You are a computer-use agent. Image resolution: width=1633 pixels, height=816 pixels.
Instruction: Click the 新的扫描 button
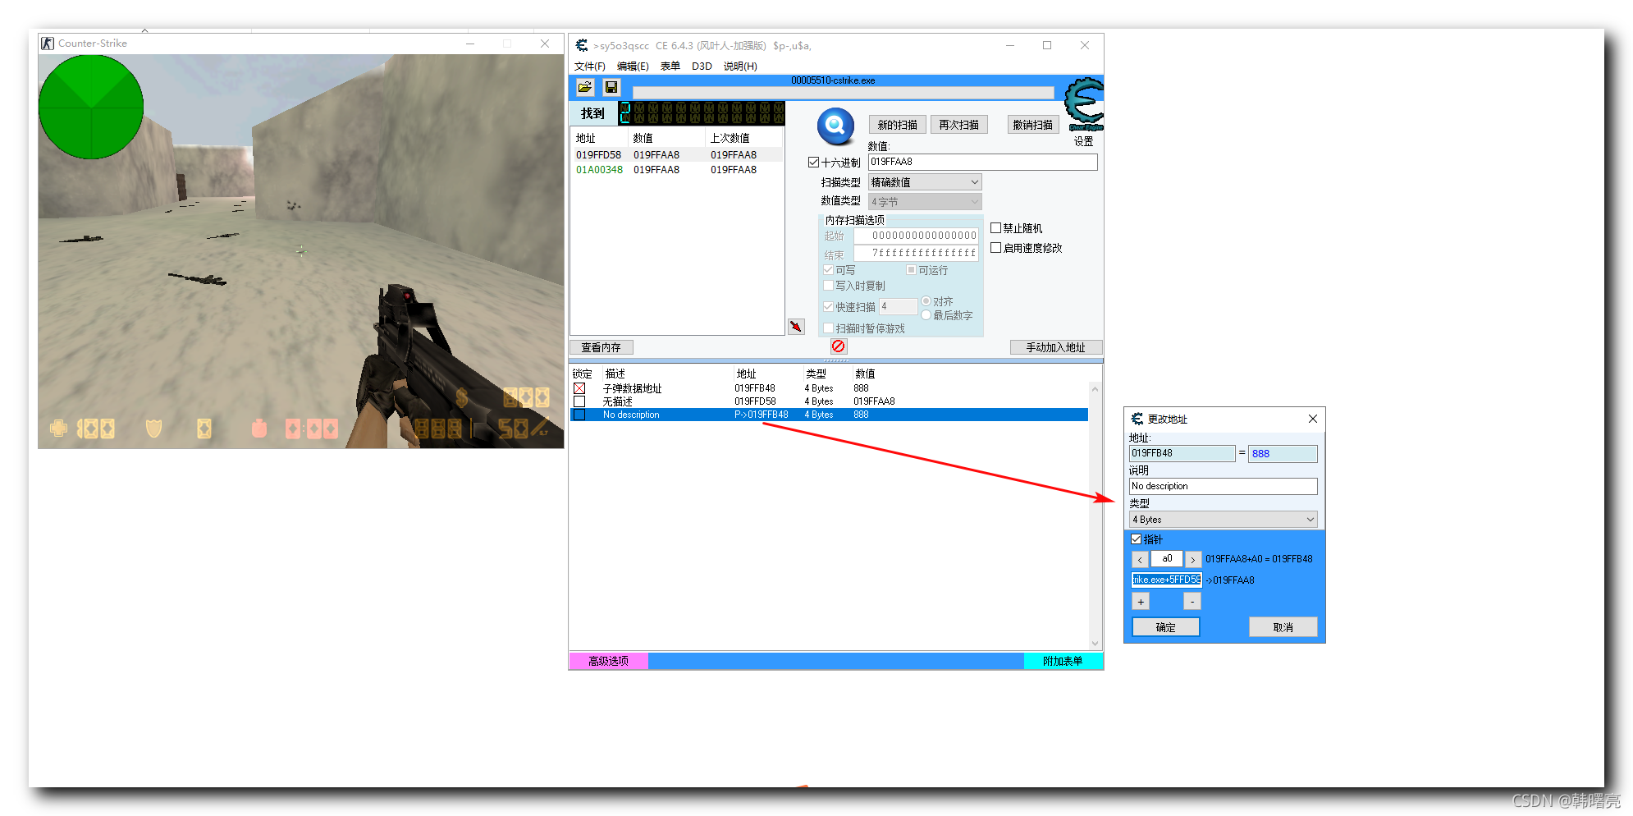(x=898, y=125)
